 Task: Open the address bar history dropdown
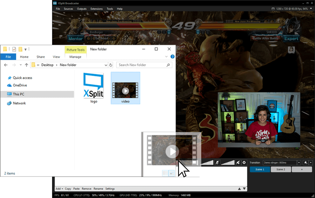[106, 65]
